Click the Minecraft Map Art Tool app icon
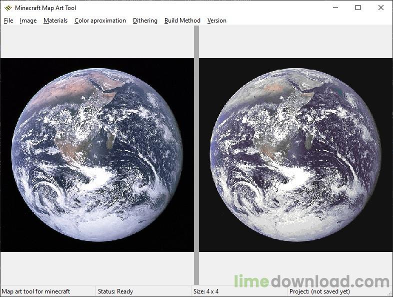Image resolution: width=393 pixels, height=297 pixels. point(8,8)
